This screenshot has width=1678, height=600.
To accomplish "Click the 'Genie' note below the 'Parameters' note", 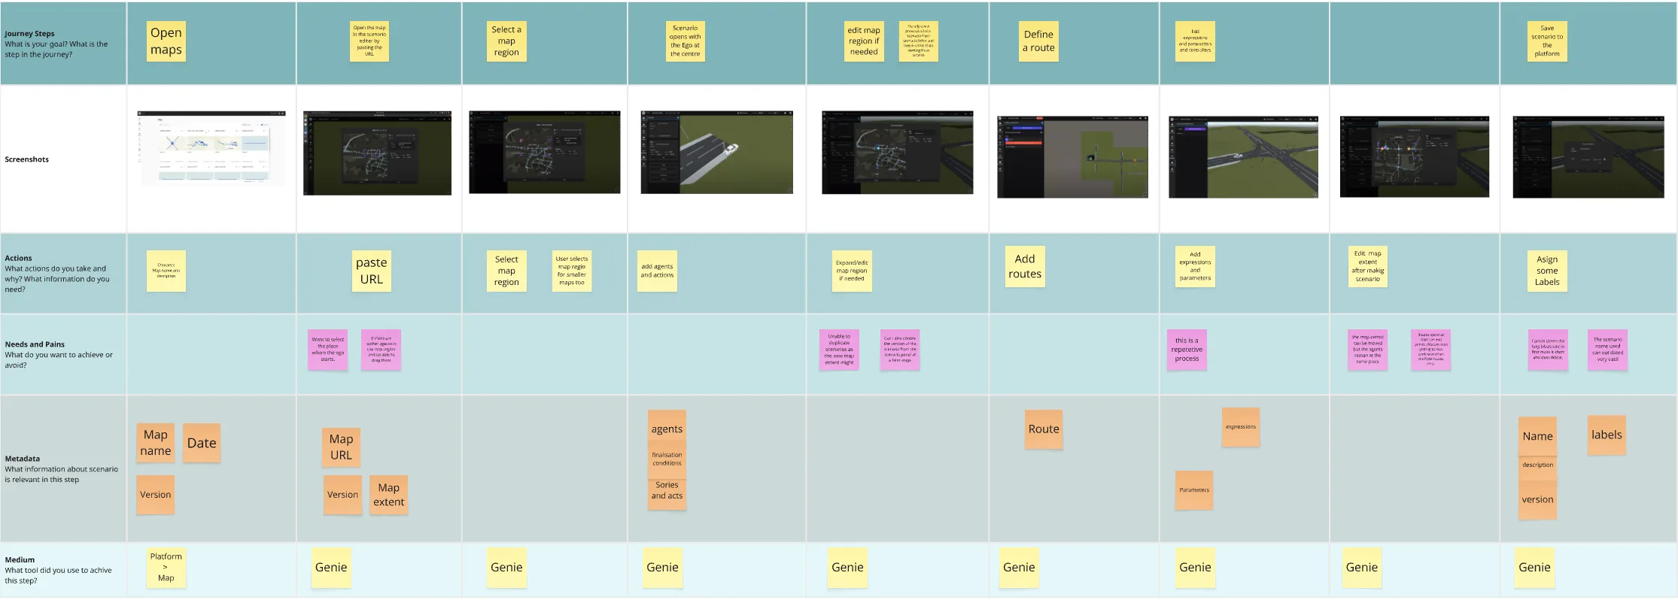I will (1195, 568).
